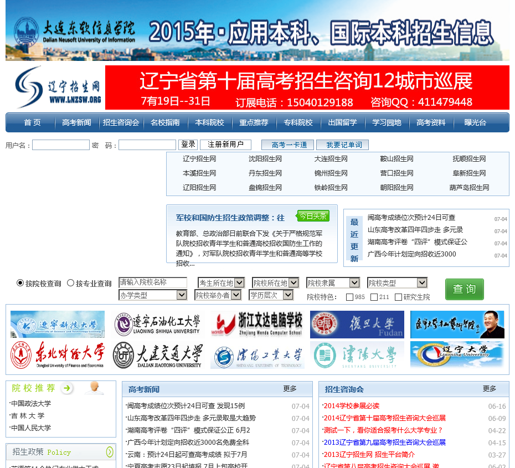Click the green arrow beside 院校推荐
Image resolution: width=515 pixels, height=468 pixels.
pos(66,388)
